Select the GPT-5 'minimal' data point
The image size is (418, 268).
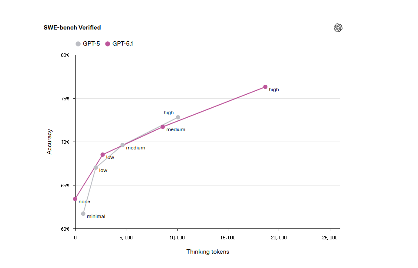click(x=83, y=214)
